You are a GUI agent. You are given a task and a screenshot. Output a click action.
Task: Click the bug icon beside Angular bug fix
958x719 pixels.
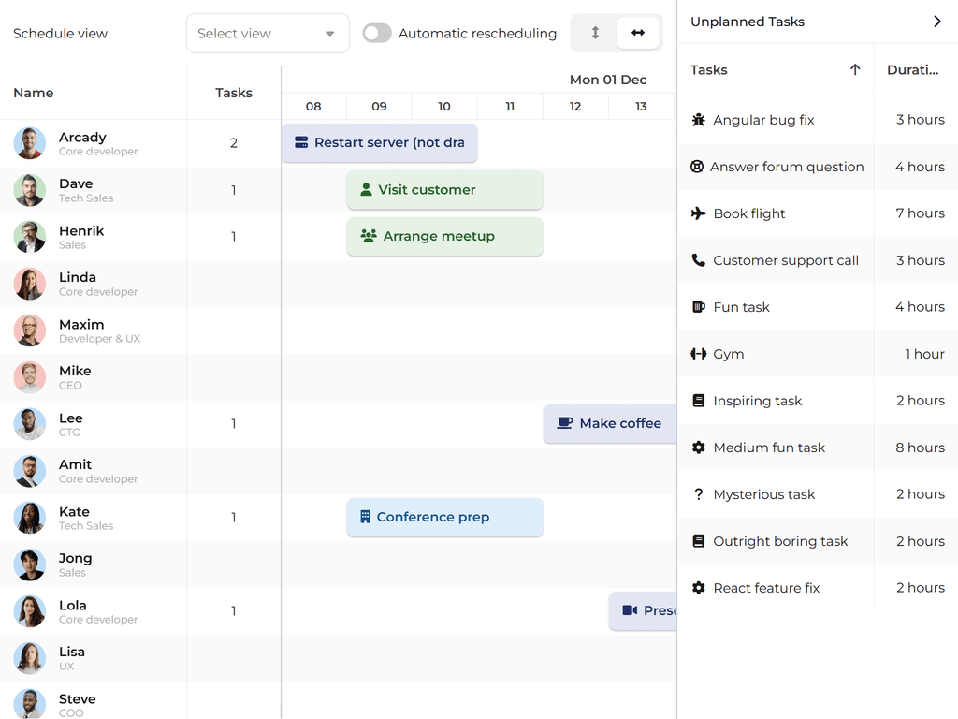pos(698,120)
